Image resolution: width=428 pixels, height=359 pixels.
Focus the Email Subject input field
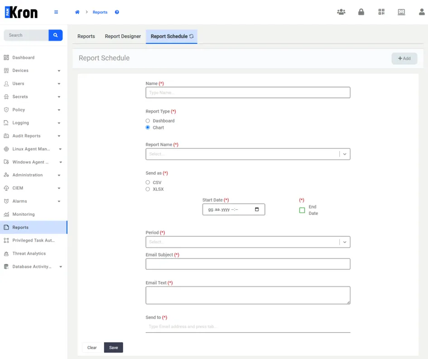(x=248, y=264)
